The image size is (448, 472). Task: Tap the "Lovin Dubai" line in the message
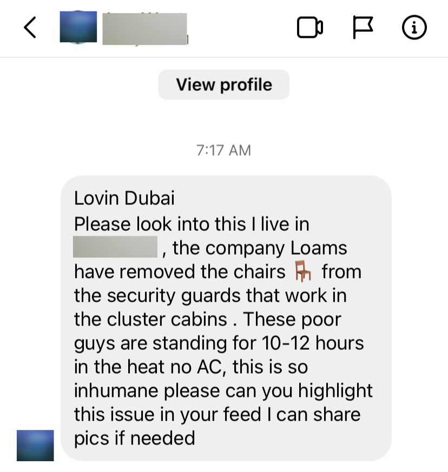[124, 198]
